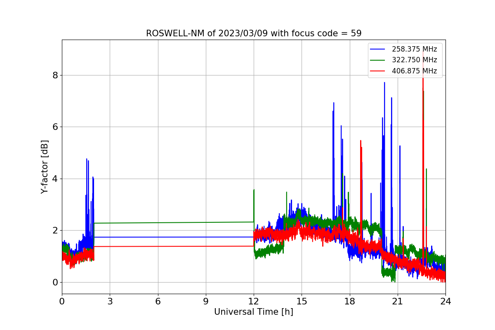Click the red line sample in legend
495x330 pixels.
377,71
